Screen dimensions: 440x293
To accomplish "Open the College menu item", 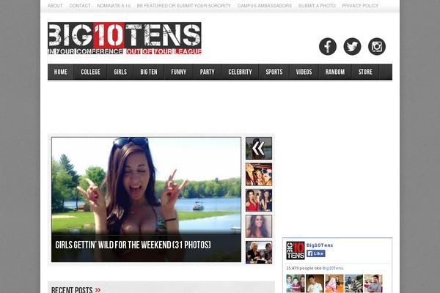I will click(91, 72).
